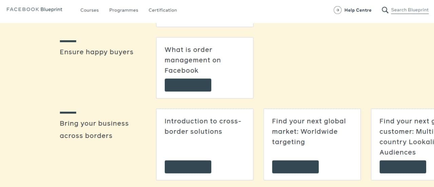Select the "Ensure happy buyers" section heading
The image size is (434, 187).
[96, 52]
